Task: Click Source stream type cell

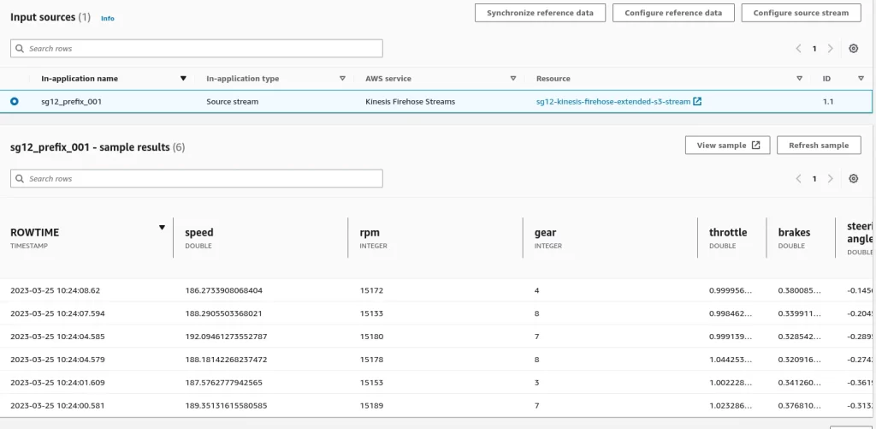Action: click(x=233, y=102)
